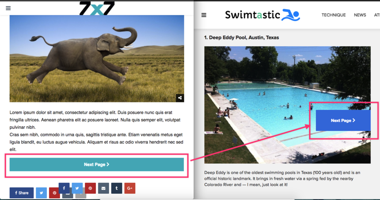The width and height of the screenshot is (380, 200).
Task: Click the Google Plus share icon
Action: (x=129, y=188)
